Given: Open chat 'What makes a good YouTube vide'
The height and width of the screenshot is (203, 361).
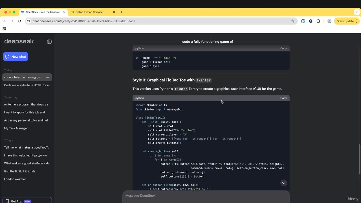Looking at the screenshot, I should tap(27, 163).
